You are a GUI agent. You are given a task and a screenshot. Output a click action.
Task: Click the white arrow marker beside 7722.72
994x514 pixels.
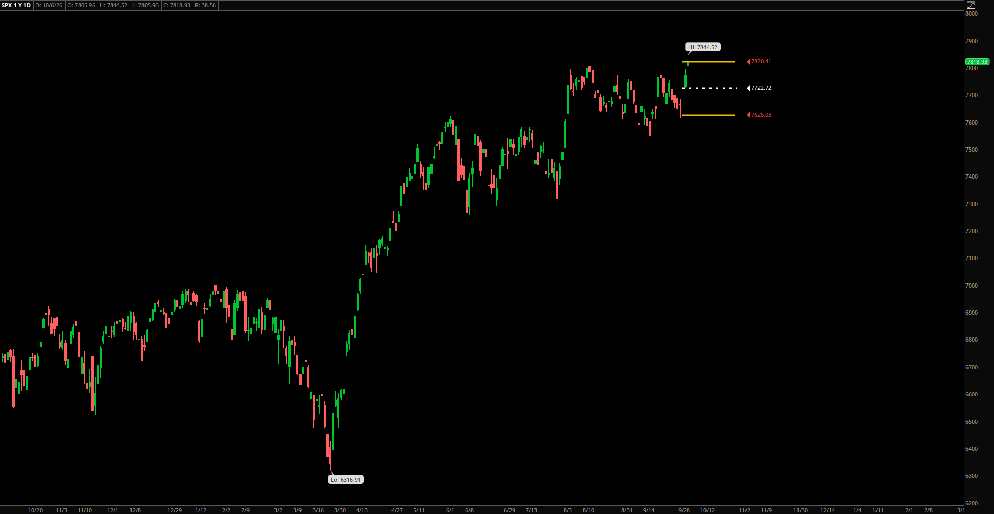749,88
